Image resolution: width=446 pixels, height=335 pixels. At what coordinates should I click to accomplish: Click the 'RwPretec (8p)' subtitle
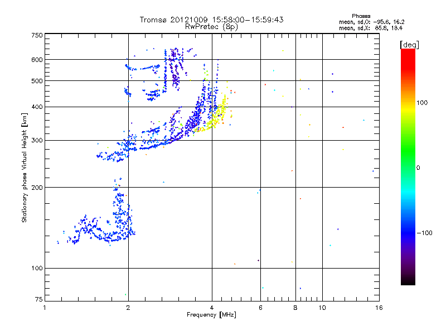211,27
